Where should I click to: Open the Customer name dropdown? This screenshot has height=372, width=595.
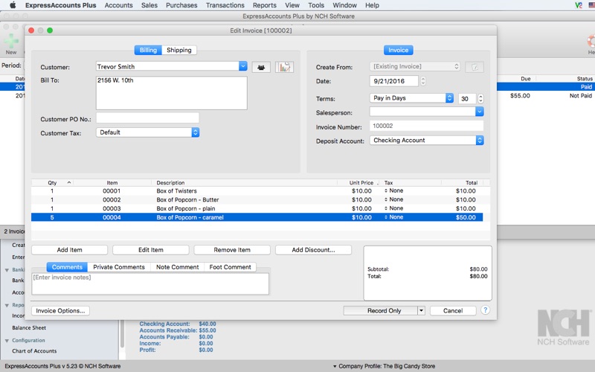242,66
